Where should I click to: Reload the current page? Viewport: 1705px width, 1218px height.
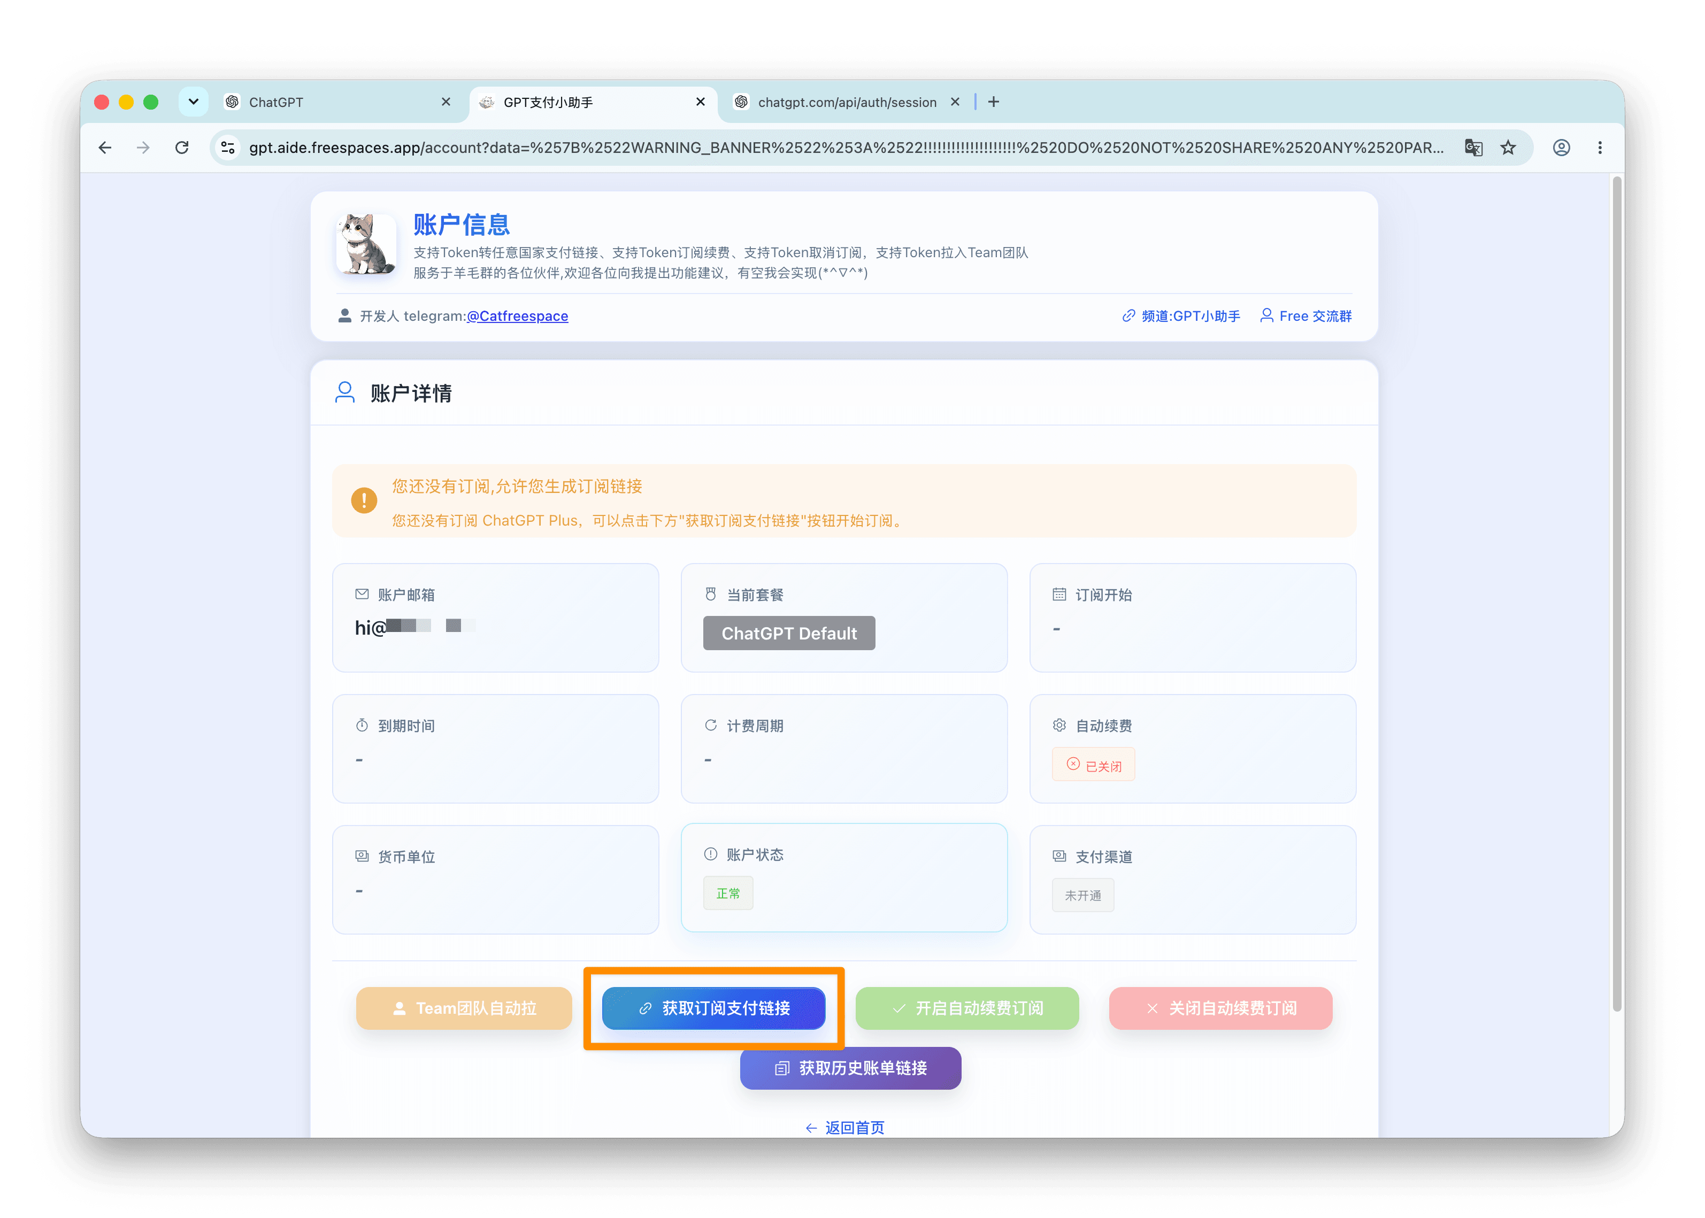(181, 148)
